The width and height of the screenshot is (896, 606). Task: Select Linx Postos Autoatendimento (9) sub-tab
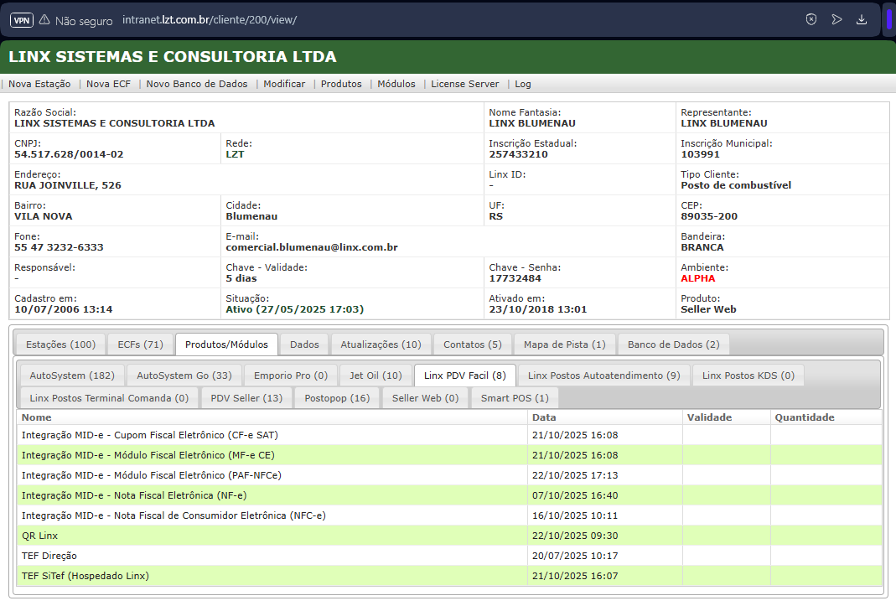pos(604,376)
